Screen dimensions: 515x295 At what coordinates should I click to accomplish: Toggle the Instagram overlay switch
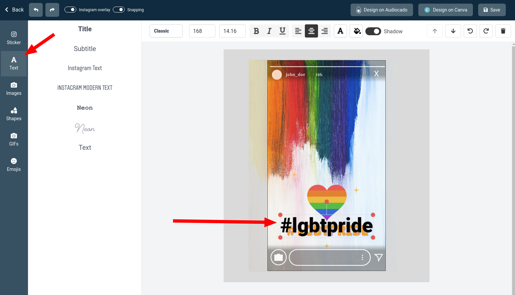[x=70, y=10]
